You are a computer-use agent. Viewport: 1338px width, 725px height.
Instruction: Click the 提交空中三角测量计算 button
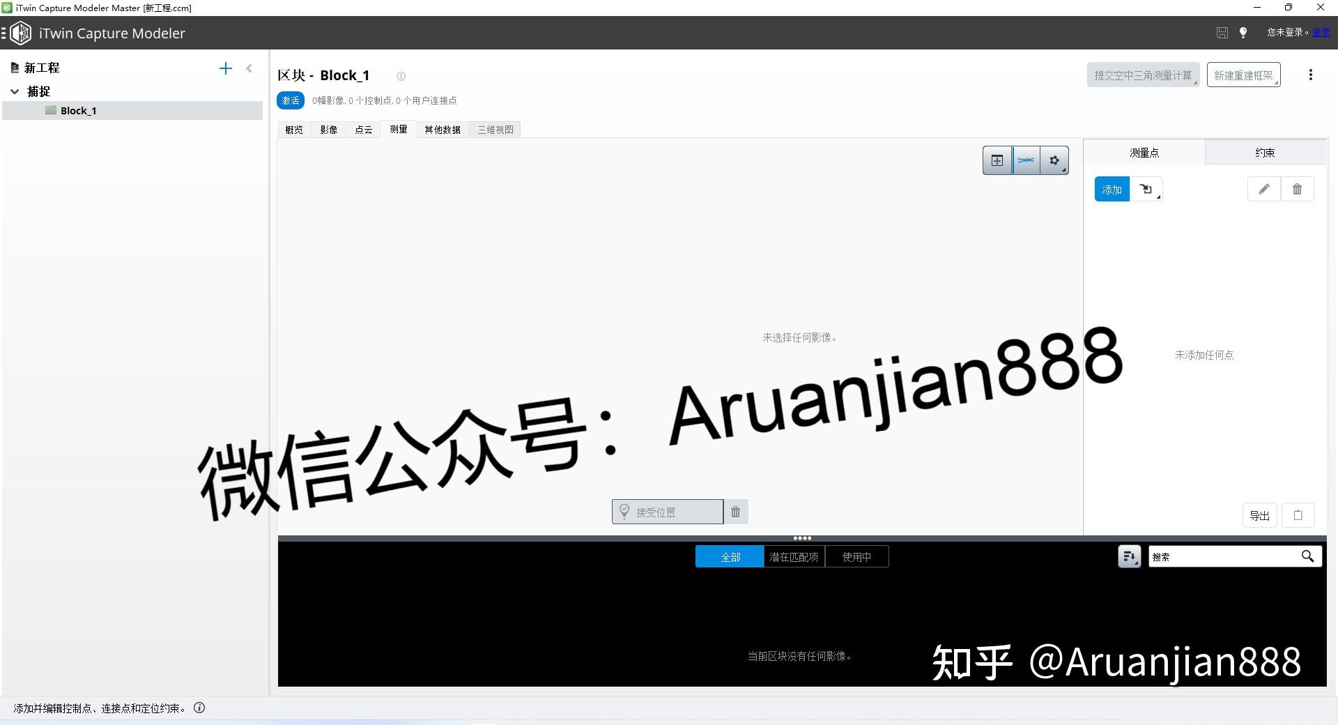coord(1143,75)
